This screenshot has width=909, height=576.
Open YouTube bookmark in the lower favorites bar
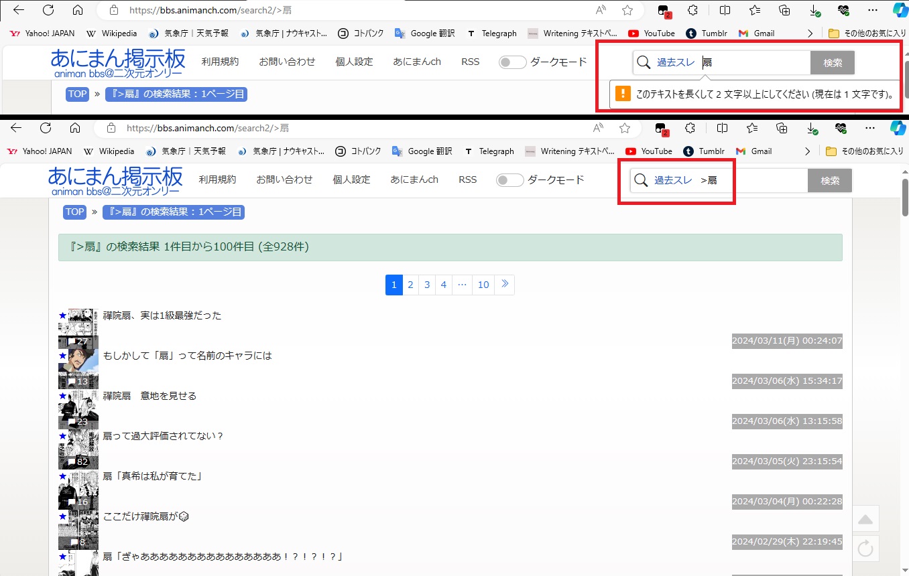click(649, 151)
